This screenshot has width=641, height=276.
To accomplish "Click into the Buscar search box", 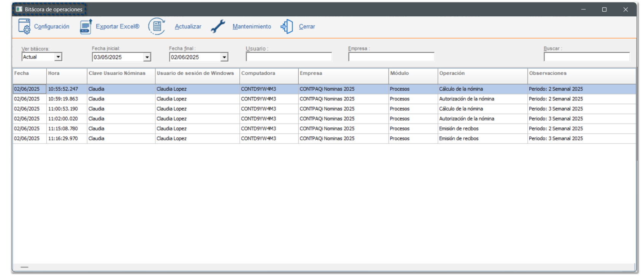I will coord(586,57).
